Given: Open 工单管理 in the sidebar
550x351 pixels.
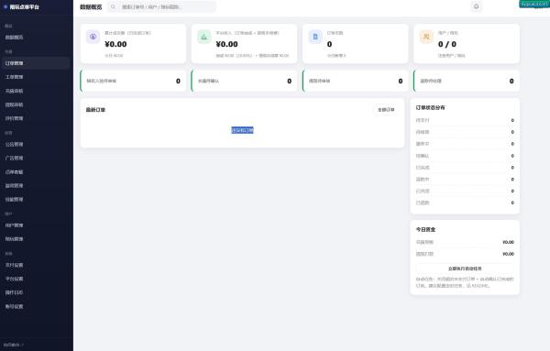Looking at the screenshot, I should tap(35, 77).
